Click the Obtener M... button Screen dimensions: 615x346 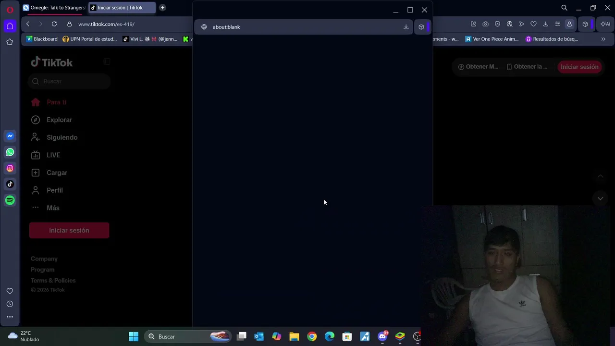tap(478, 67)
